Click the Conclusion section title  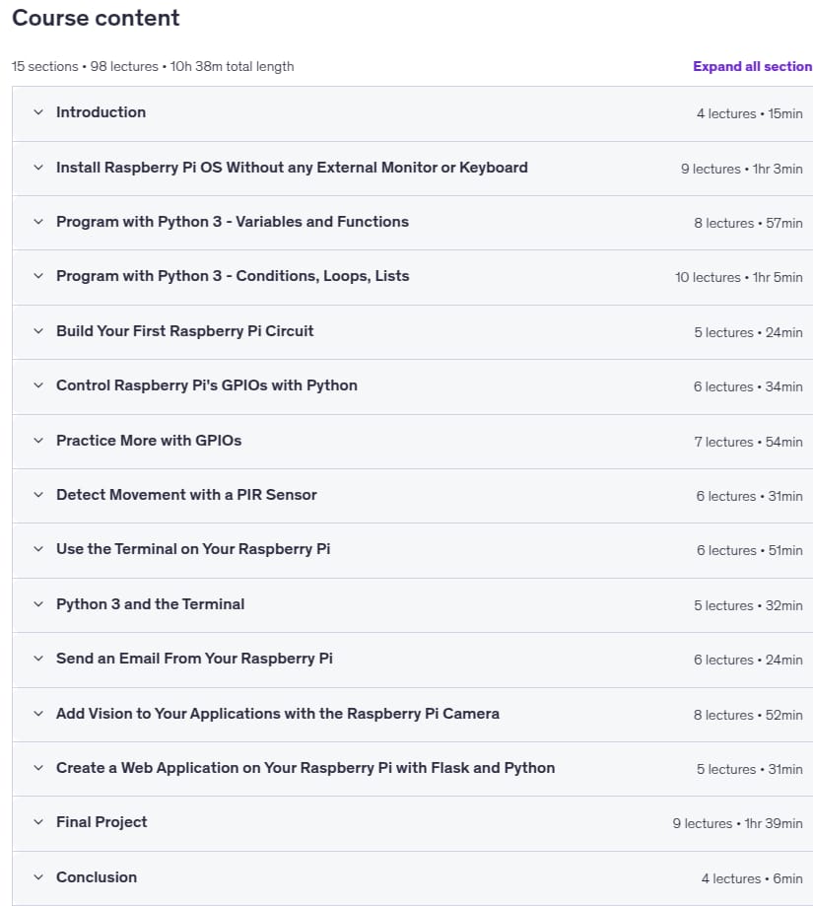pos(97,877)
